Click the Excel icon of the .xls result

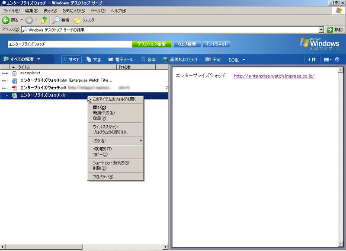(14, 95)
